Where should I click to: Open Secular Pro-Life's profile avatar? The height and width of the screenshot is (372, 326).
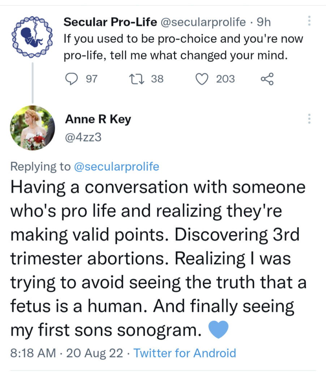click(33, 37)
